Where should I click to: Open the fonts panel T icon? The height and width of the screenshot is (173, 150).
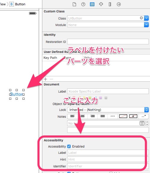pyautogui.click(x=142, y=123)
